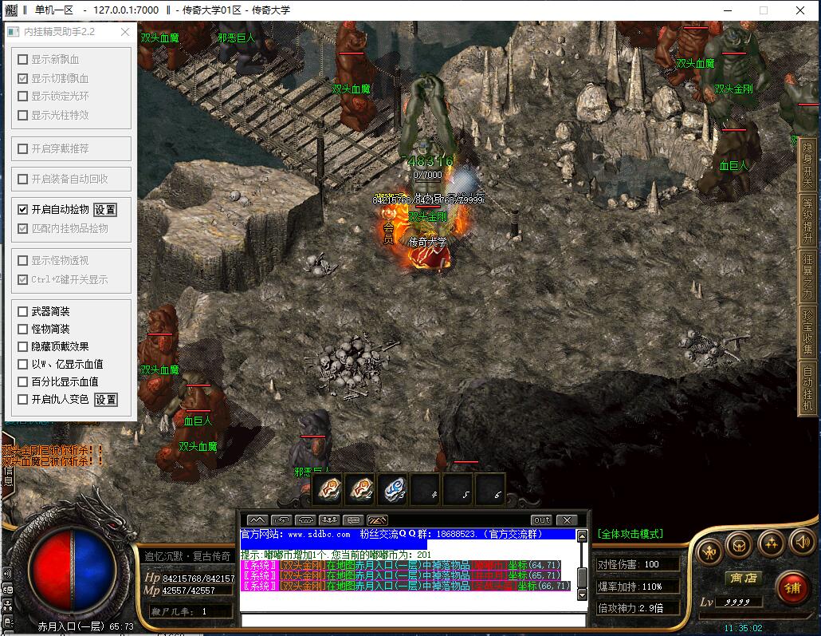The image size is (821, 636).
Task: Close the chat panel with X button
Action: coord(567,519)
